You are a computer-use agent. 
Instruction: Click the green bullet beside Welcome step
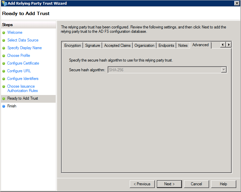point(4,33)
